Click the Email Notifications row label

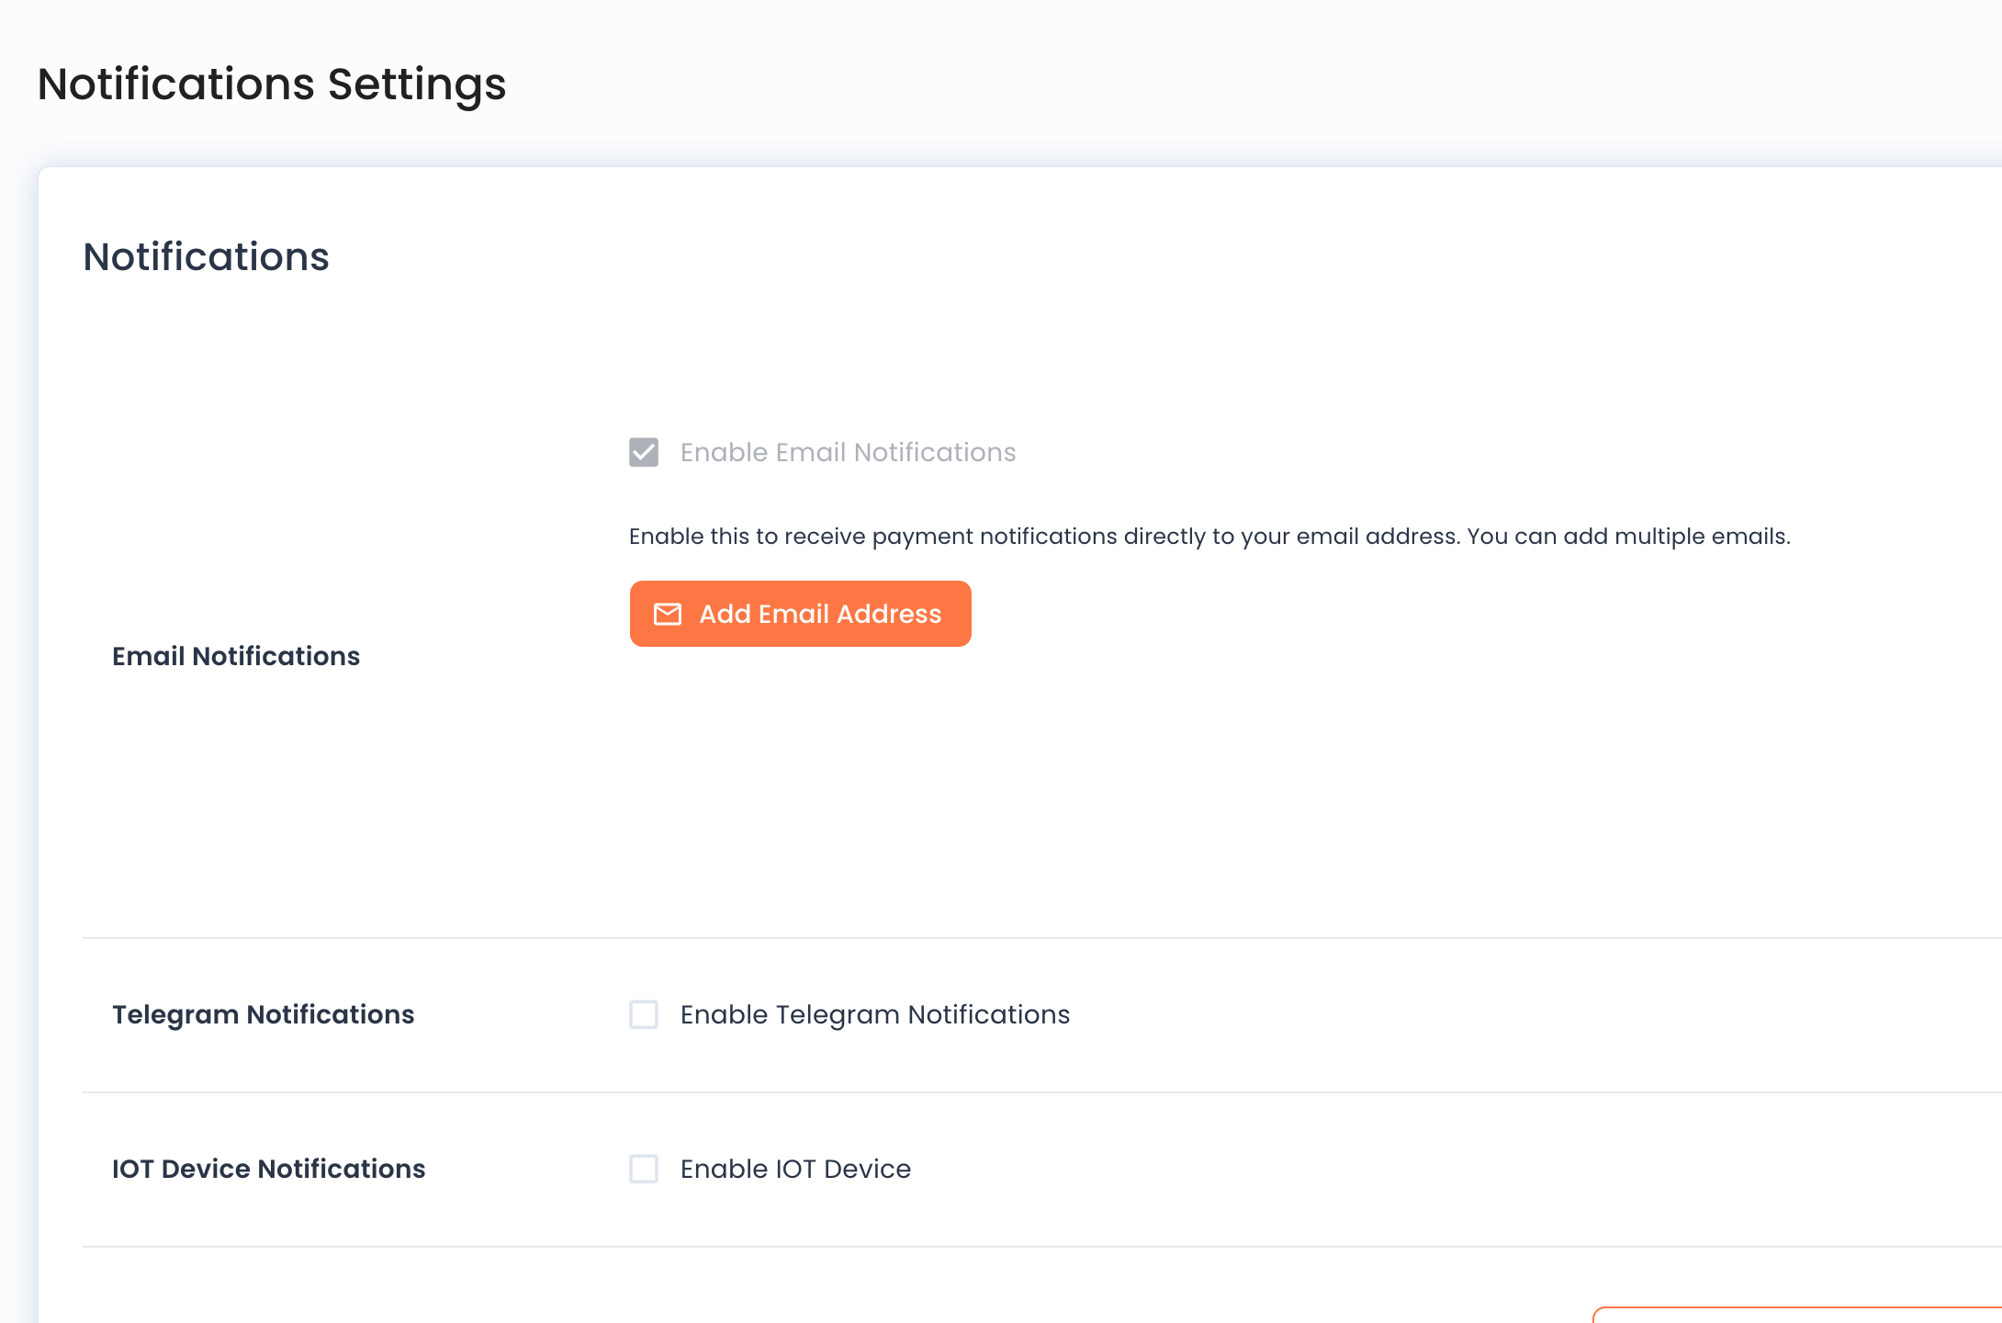click(236, 656)
